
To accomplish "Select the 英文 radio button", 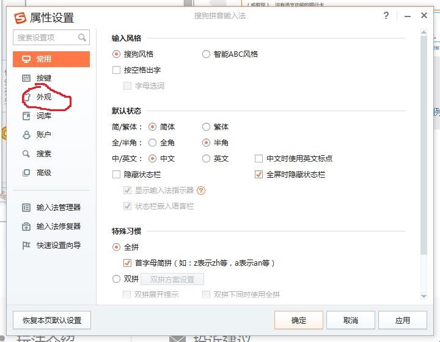I will (206, 159).
